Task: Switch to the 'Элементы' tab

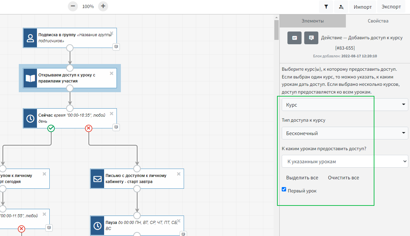Action: pos(312,21)
